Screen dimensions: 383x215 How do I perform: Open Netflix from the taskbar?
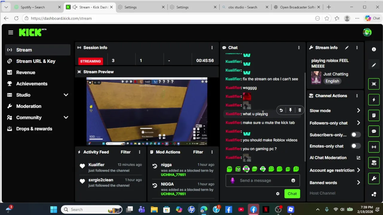[x=266, y=209]
